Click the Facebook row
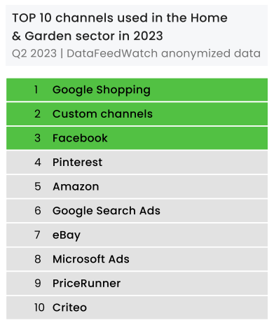 tap(137, 138)
